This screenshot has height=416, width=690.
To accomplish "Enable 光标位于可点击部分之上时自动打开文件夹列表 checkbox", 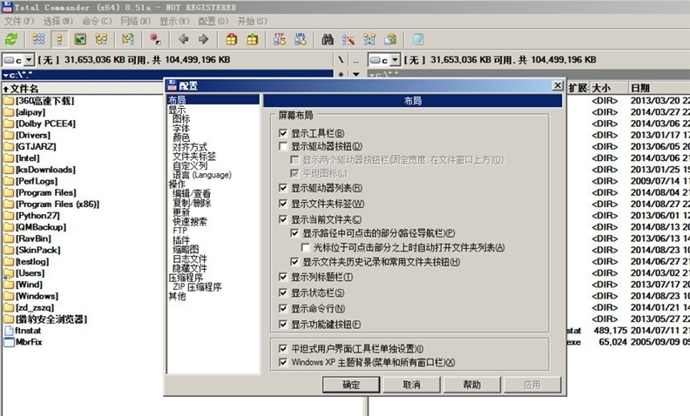I will 306,247.
